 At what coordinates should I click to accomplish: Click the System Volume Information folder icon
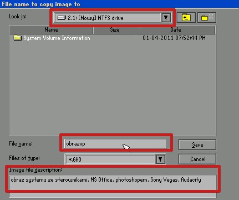(17, 38)
